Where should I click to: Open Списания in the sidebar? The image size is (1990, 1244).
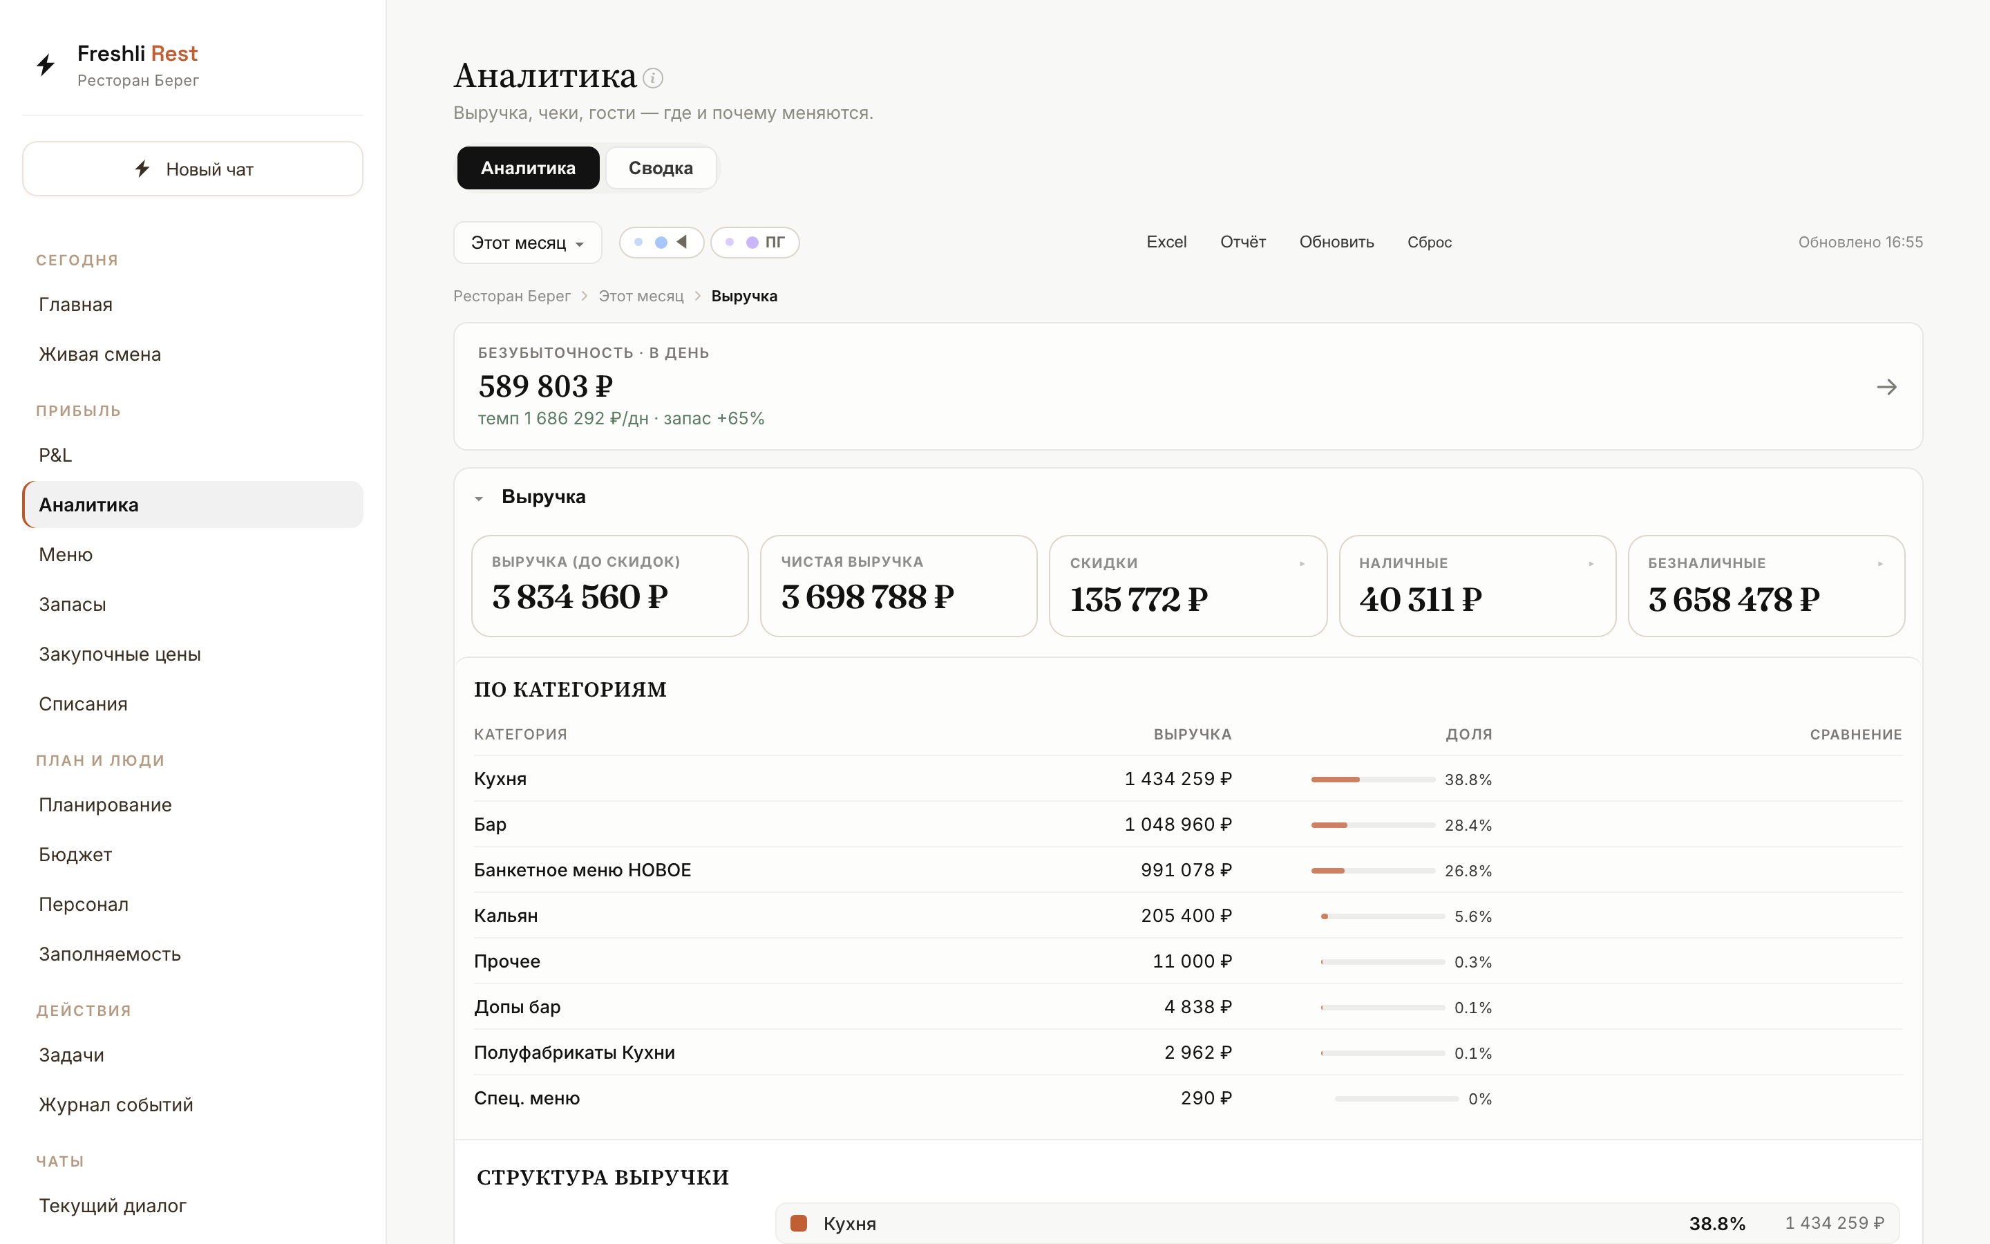192,704
